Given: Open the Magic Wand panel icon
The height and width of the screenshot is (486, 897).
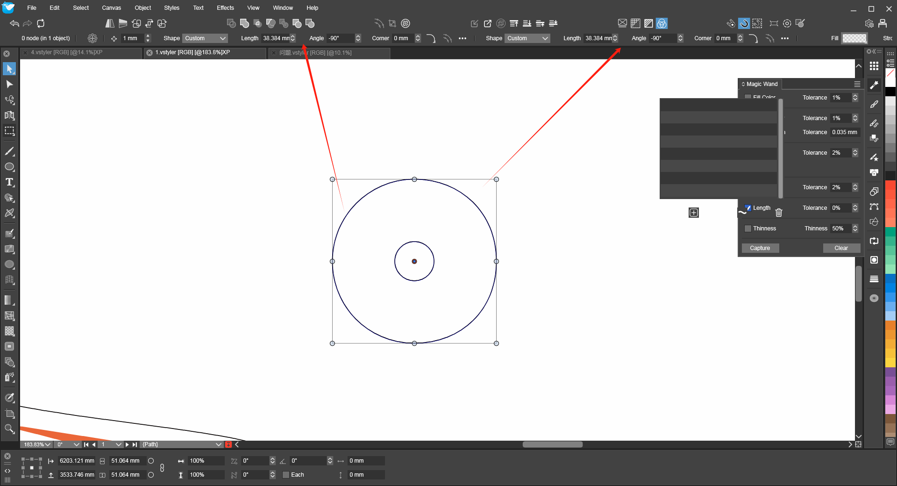Looking at the screenshot, I should coord(874,85).
